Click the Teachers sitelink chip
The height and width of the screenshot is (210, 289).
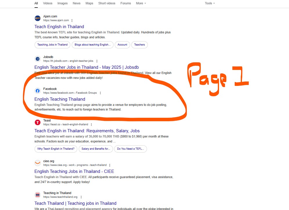pyautogui.click(x=139, y=45)
